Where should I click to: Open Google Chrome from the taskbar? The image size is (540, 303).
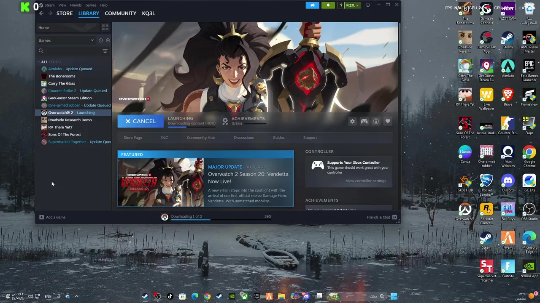pyautogui.click(x=207, y=296)
